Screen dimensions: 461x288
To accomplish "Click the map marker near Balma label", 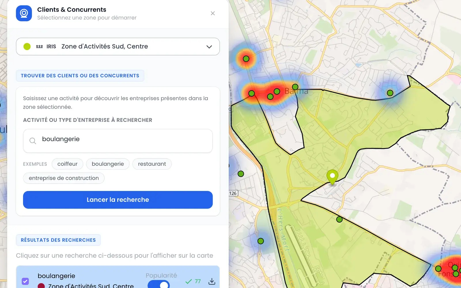I will (295, 87).
